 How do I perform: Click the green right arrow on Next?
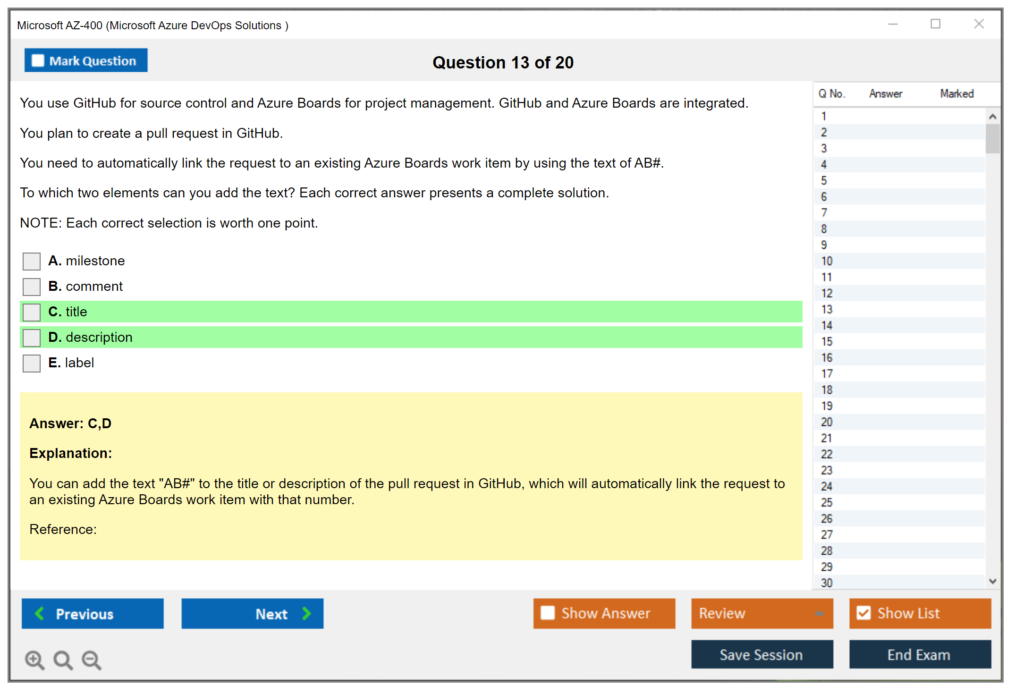pos(307,613)
